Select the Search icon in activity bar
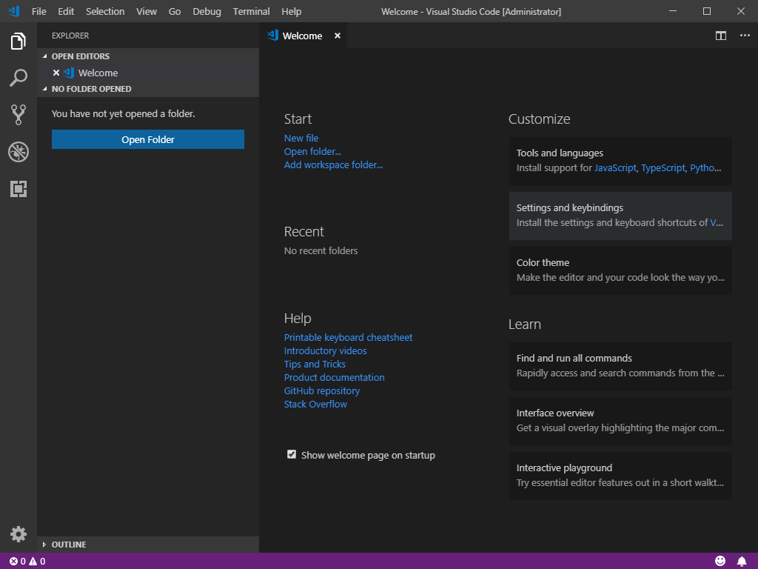The width and height of the screenshot is (758, 569). pos(18,78)
